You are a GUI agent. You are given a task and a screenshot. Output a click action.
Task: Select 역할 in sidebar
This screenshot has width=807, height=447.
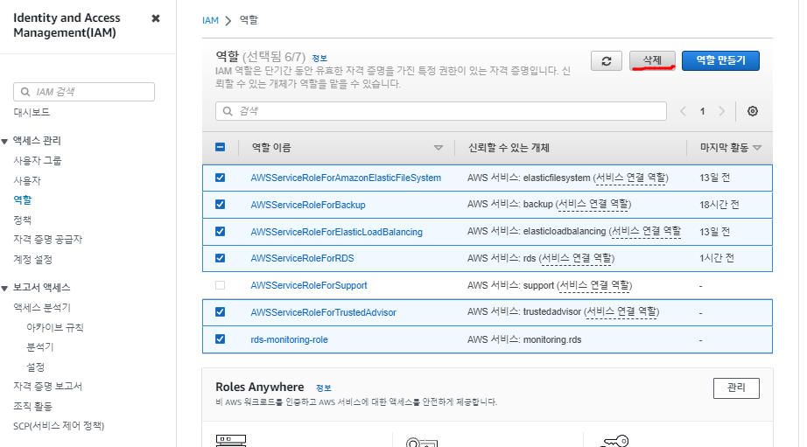(23, 200)
